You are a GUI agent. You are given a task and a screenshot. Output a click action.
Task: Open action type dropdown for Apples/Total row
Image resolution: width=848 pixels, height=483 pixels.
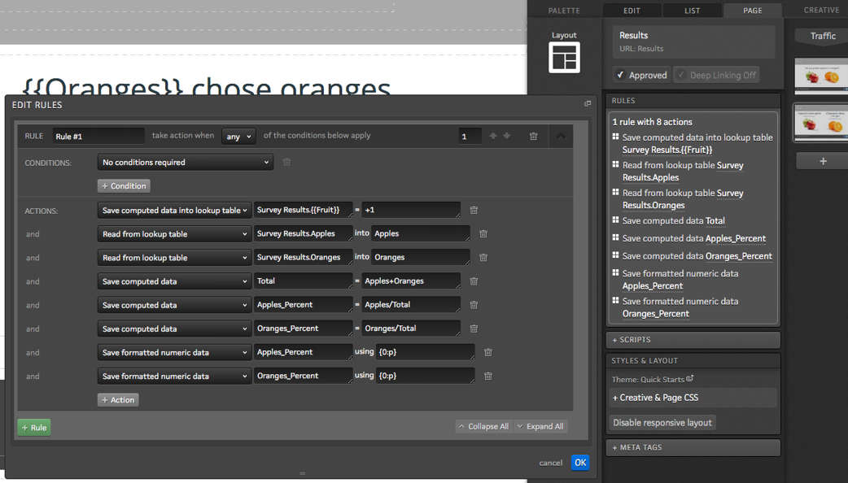pos(174,305)
